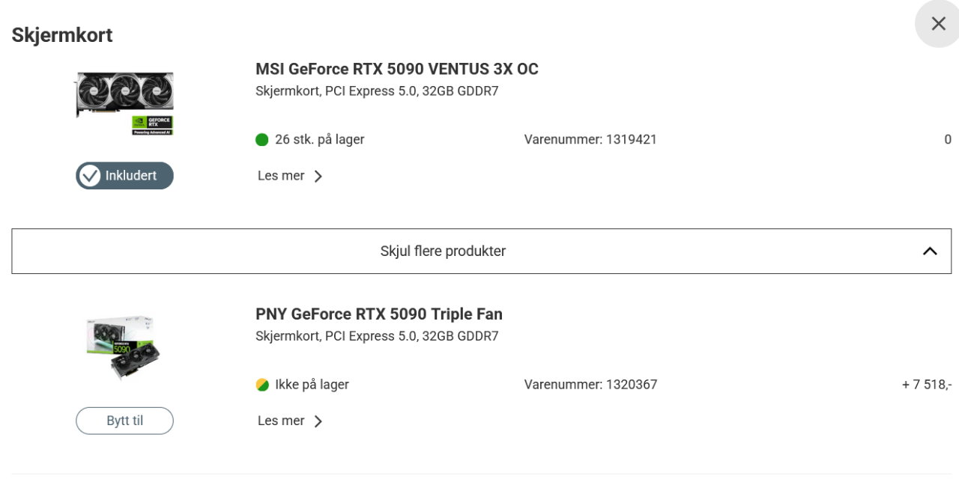The image size is (959, 488).
Task: Collapse the list via Skjul flere produkter bar
Action: [x=443, y=251]
